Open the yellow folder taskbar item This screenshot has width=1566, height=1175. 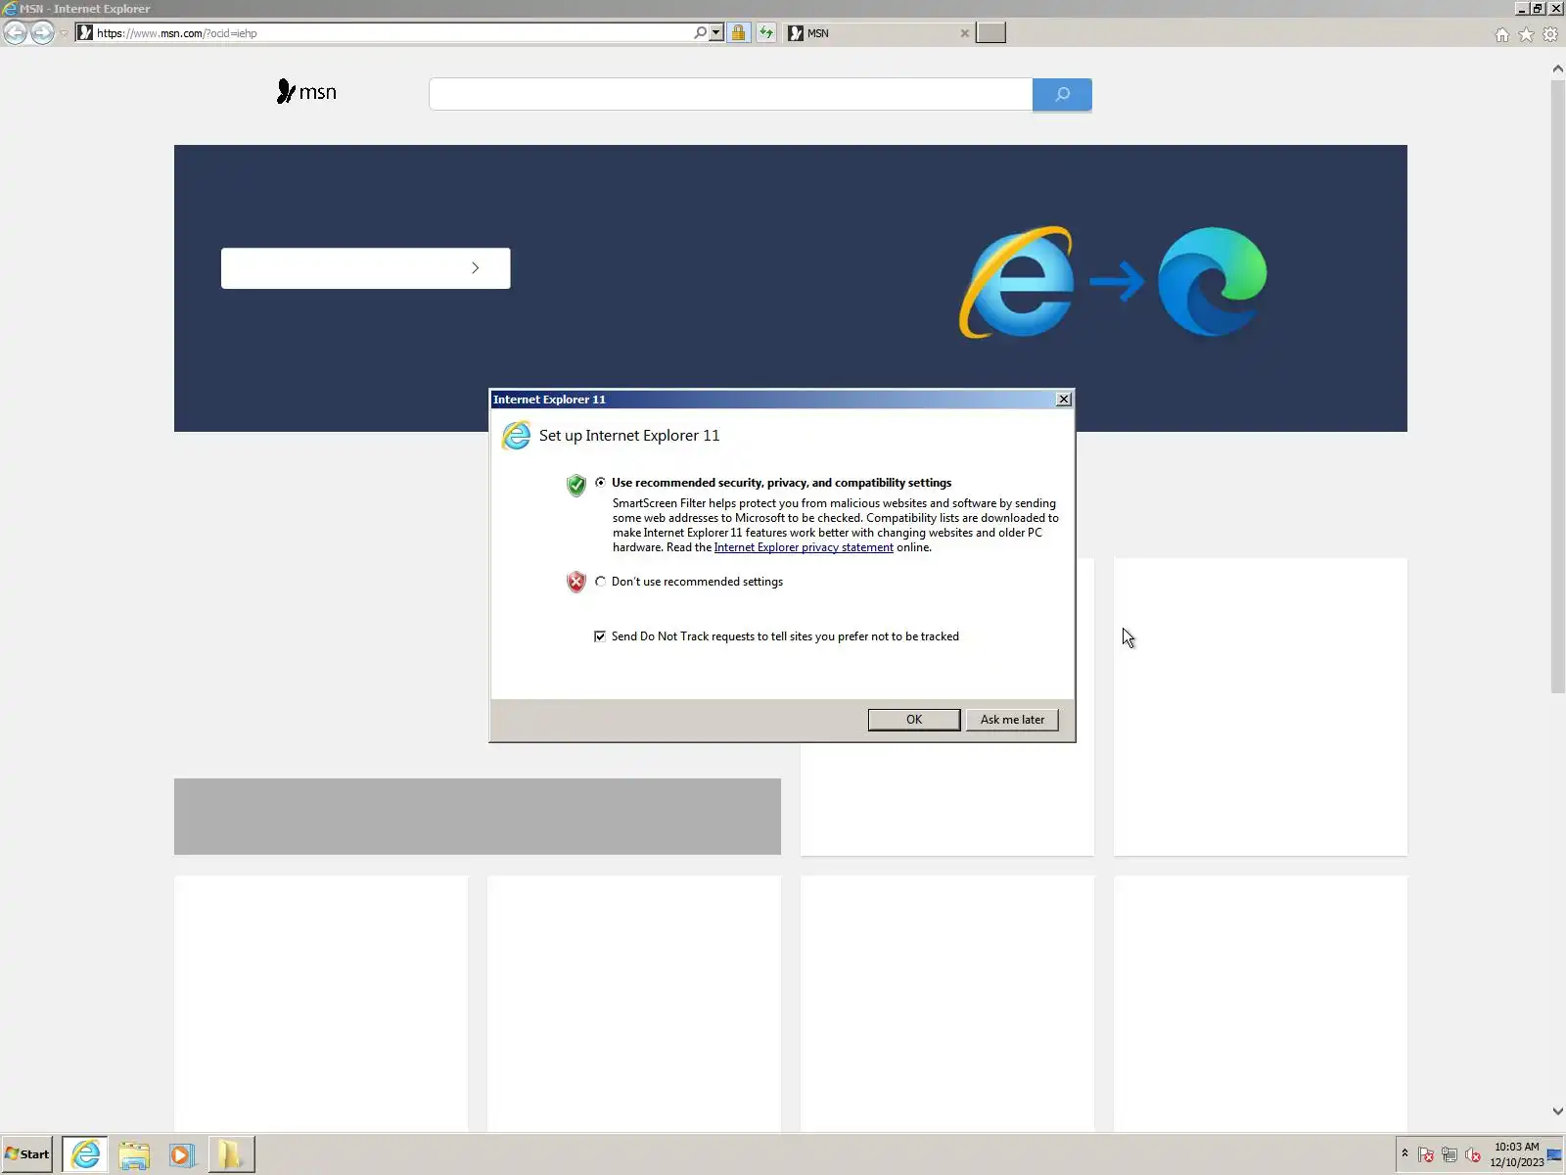tap(231, 1154)
